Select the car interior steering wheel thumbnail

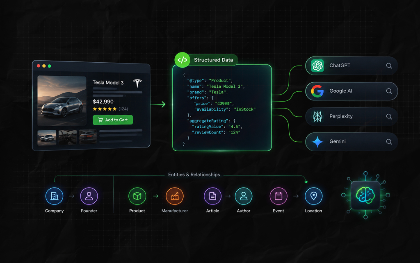(x=68, y=137)
